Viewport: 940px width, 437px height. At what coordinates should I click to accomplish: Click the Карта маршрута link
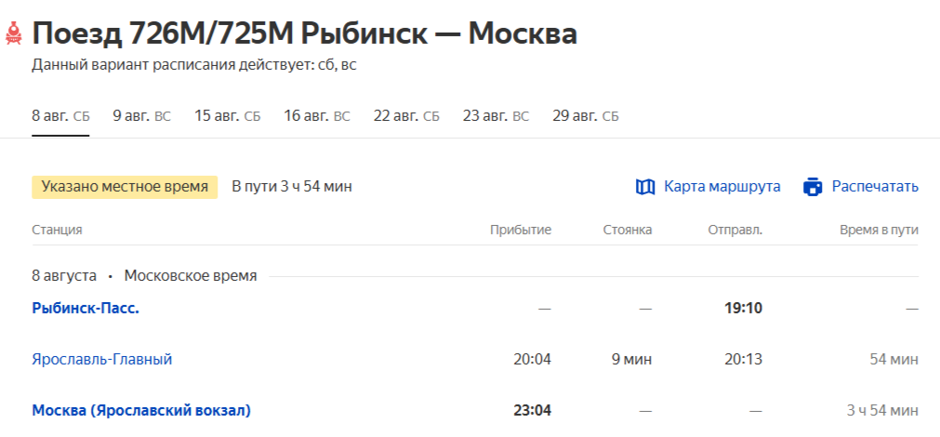click(x=722, y=187)
